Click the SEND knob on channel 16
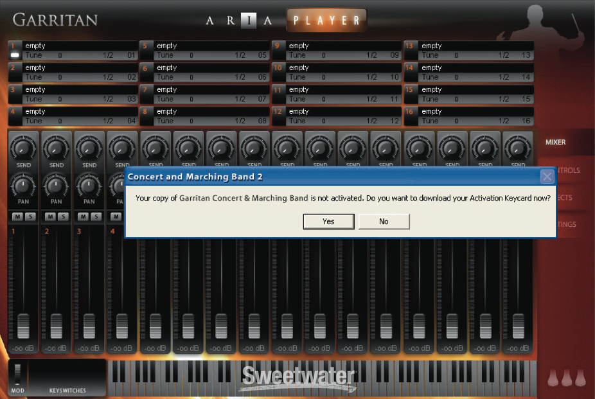This screenshot has height=399, width=595. tap(518, 149)
